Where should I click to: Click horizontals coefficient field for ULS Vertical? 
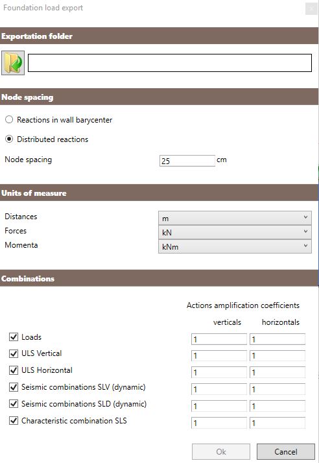(278, 355)
